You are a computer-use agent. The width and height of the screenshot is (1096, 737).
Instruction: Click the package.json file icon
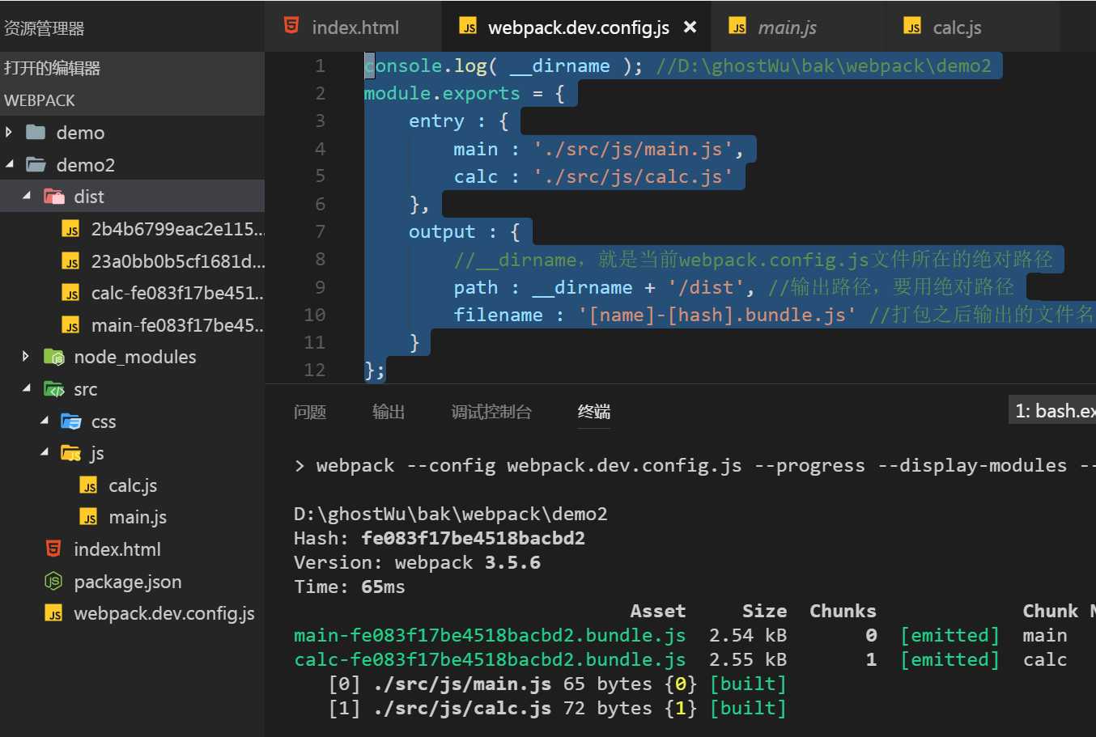(53, 582)
